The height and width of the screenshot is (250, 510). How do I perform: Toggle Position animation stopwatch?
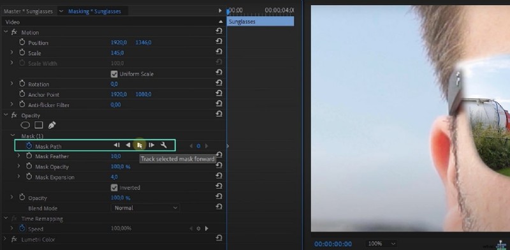pyautogui.click(x=22, y=42)
